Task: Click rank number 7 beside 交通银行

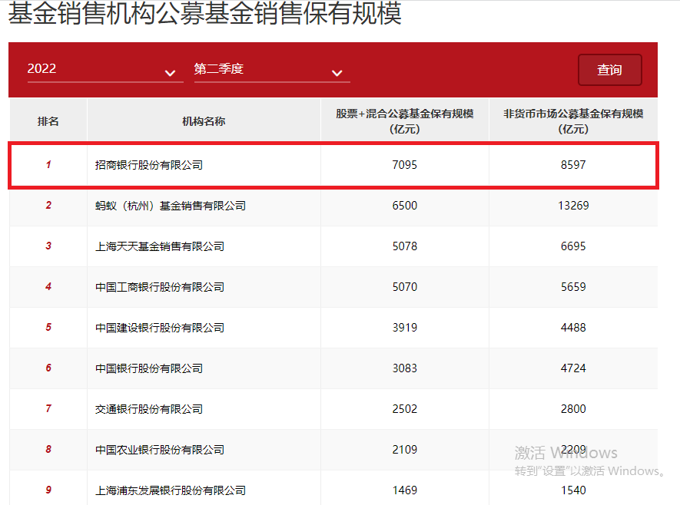Action: click(x=48, y=409)
